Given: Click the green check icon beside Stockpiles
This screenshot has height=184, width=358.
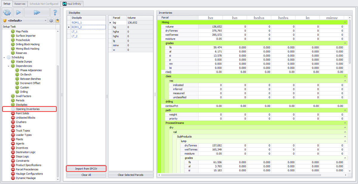Looking at the screenshot, I should click(13, 105).
